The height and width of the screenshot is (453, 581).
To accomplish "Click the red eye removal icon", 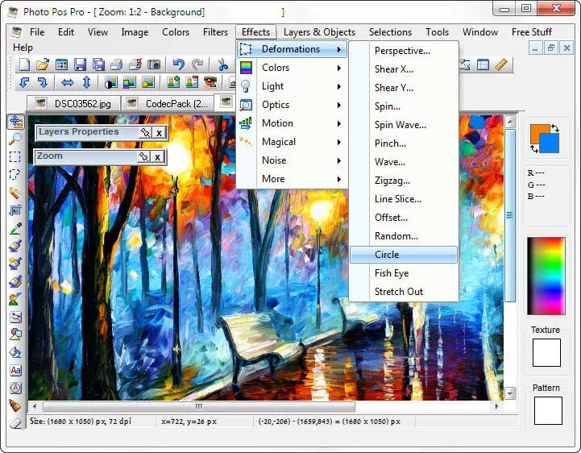I will pyautogui.click(x=210, y=82).
